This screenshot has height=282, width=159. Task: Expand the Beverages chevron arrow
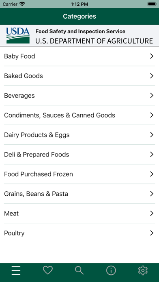(152, 96)
